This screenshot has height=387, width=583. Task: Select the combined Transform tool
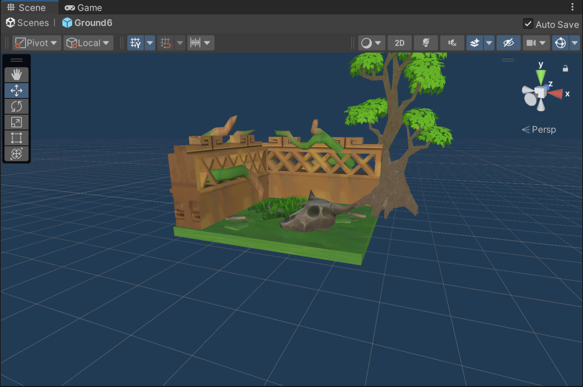tap(17, 154)
